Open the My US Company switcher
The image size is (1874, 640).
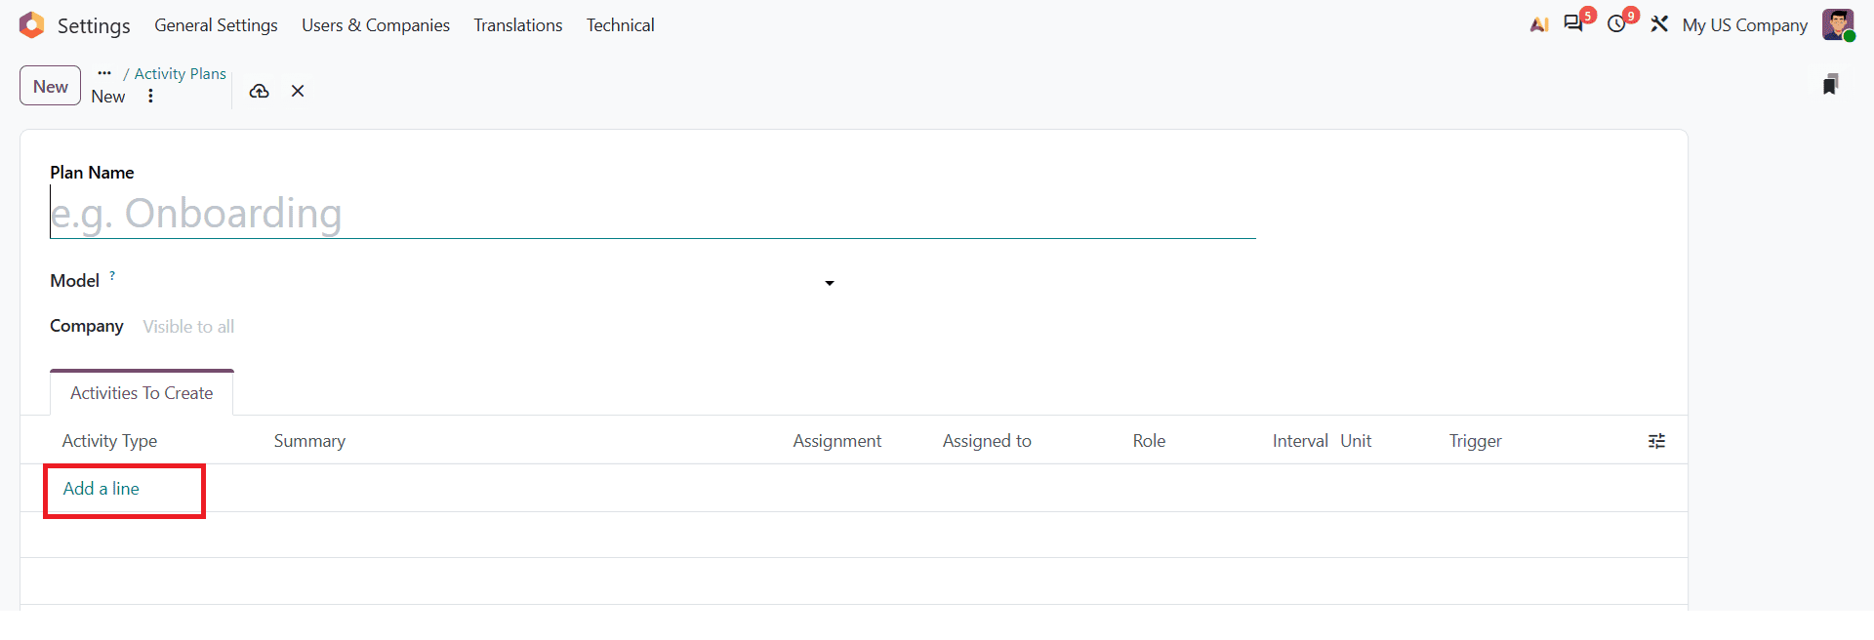point(1745,25)
